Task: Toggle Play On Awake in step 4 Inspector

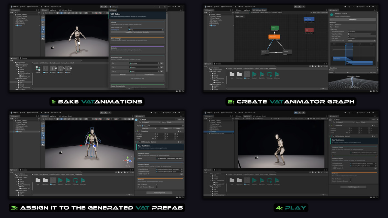Action: point(350,179)
